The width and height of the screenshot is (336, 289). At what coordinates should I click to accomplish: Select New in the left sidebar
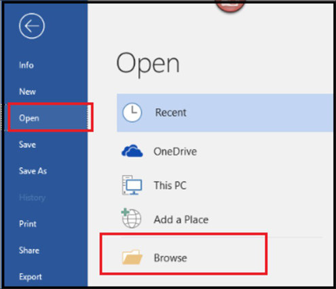27,92
